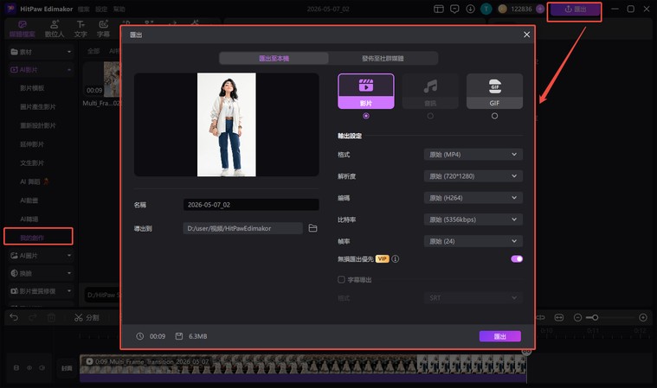Click the purple 匯出 button in dialog footer

[499, 336]
